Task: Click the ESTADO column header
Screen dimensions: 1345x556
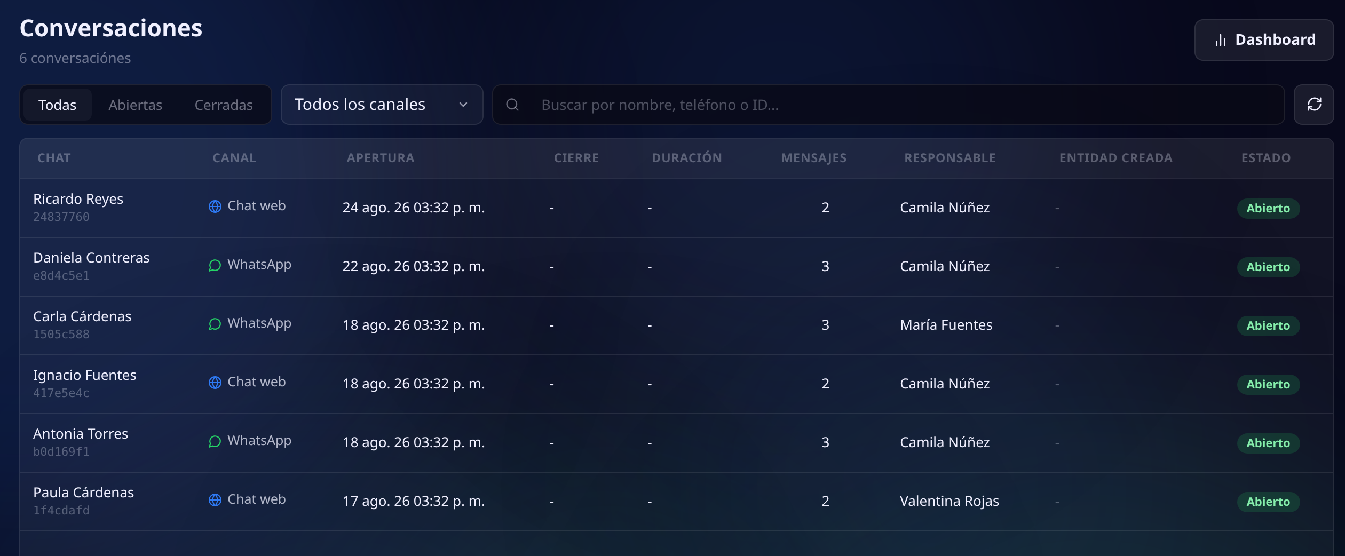Action: [1266, 158]
